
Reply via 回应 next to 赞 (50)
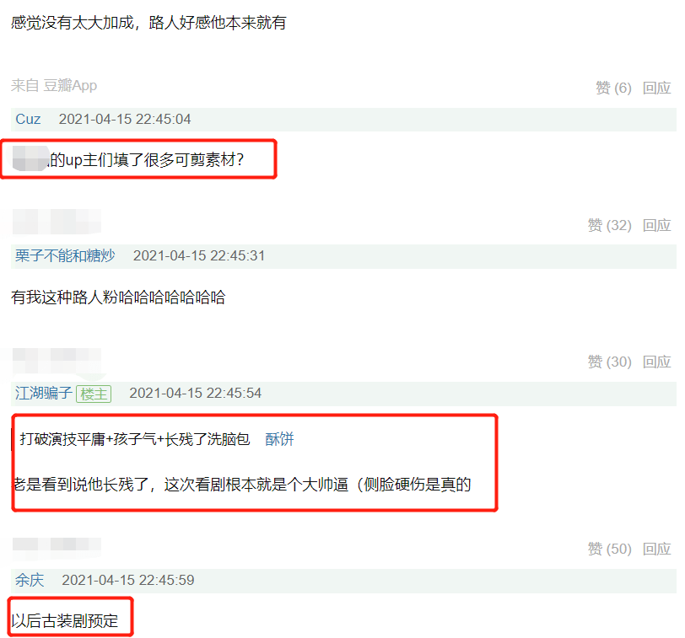(656, 549)
